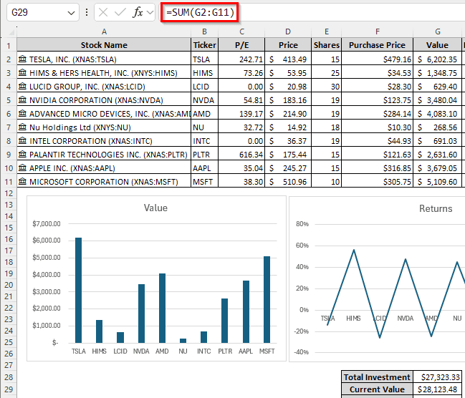Click the NVDA ticker cell
The image size is (465, 398).
pos(204,100)
